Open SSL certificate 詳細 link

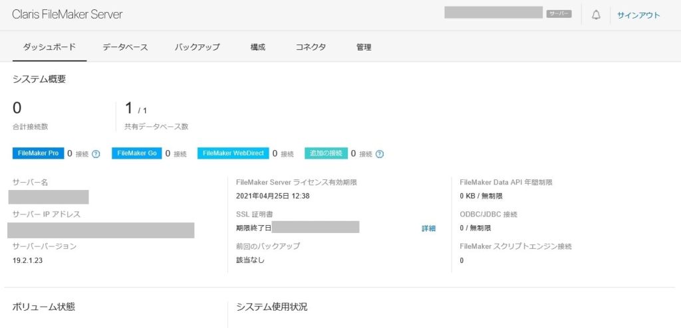[428, 228]
